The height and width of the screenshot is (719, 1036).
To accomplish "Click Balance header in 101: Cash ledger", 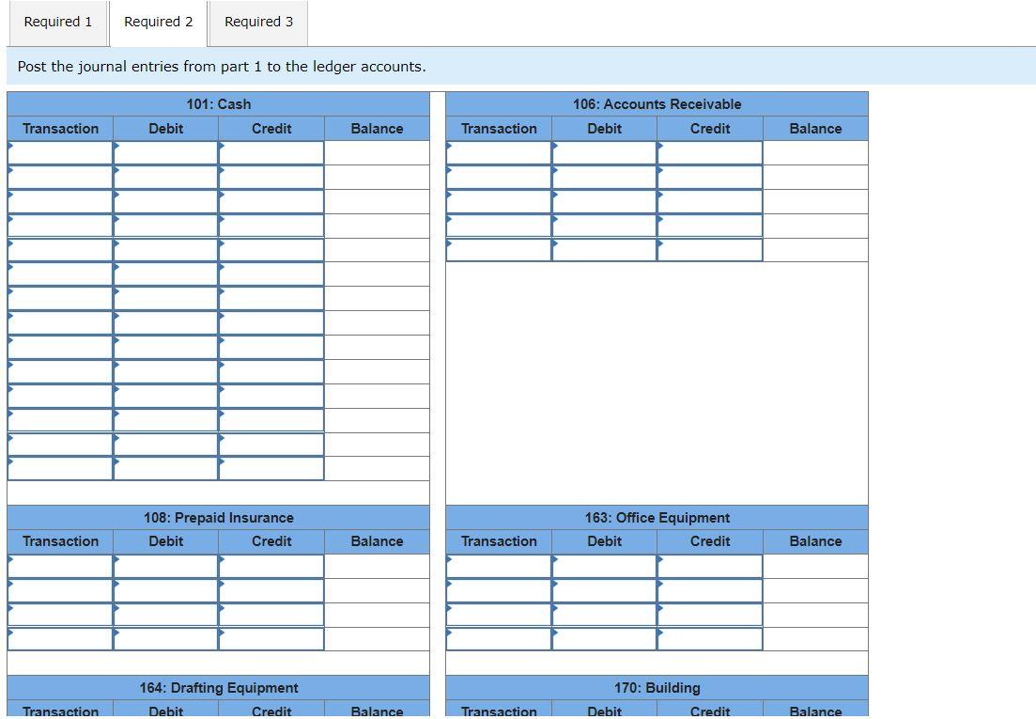I will point(378,128).
